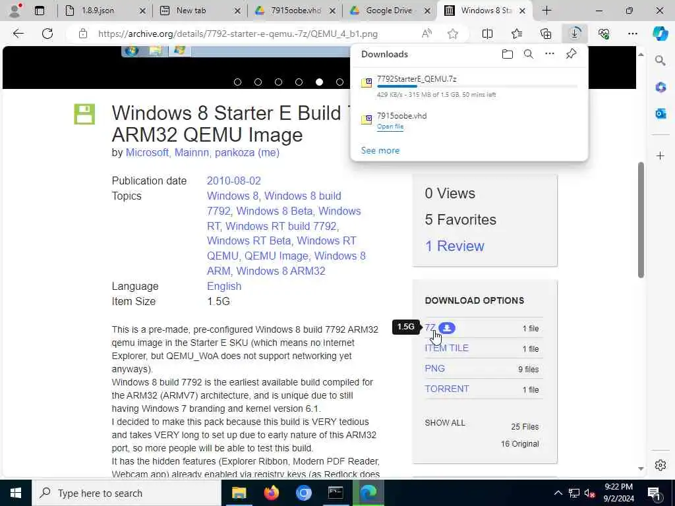Screen dimensions: 675x506
Task: Open publication date 2010-08-02 link
Action: tap(234, 181)
